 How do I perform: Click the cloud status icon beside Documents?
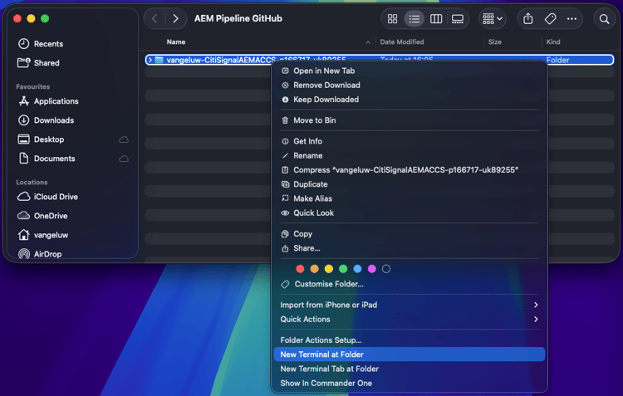(124, 159)
